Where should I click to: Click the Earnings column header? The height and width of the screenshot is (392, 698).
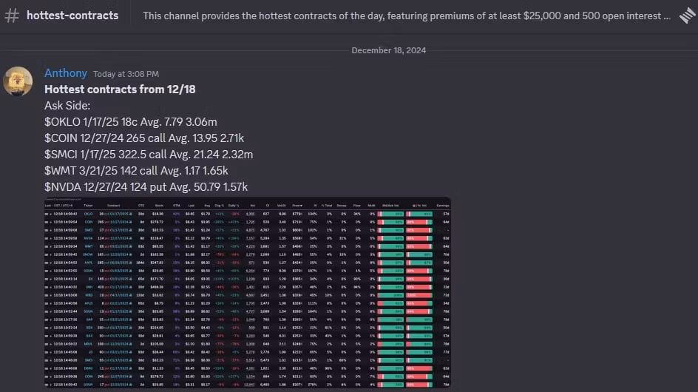(443, 206)
